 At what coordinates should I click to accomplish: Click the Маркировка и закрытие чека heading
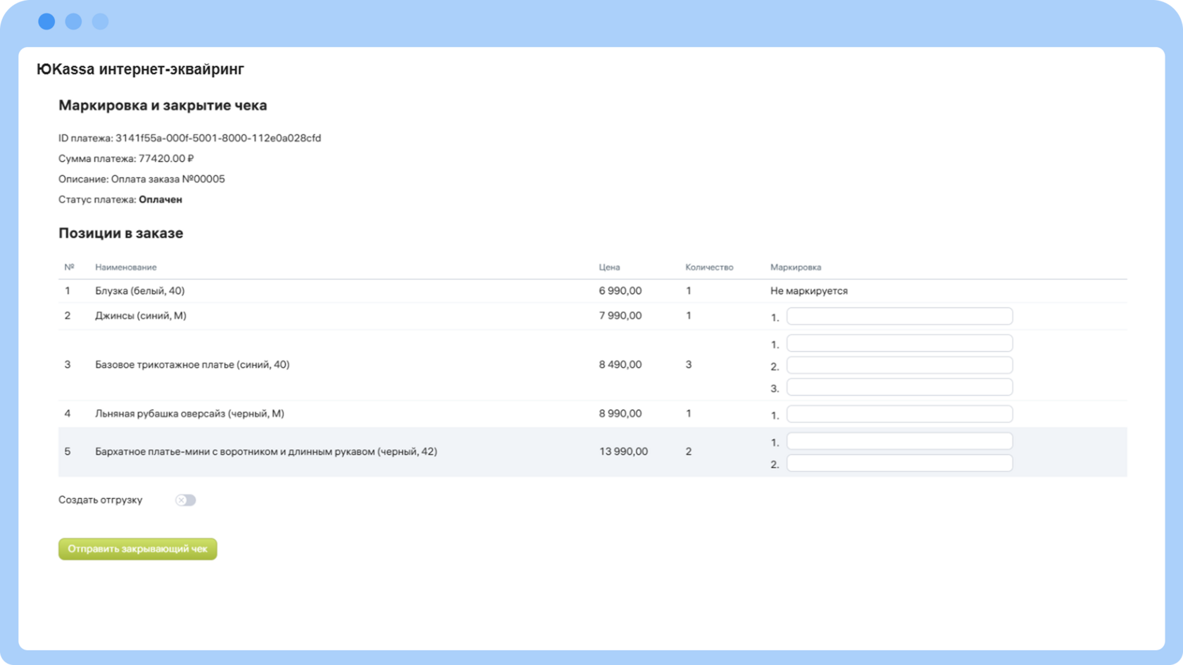coord(163,106)
